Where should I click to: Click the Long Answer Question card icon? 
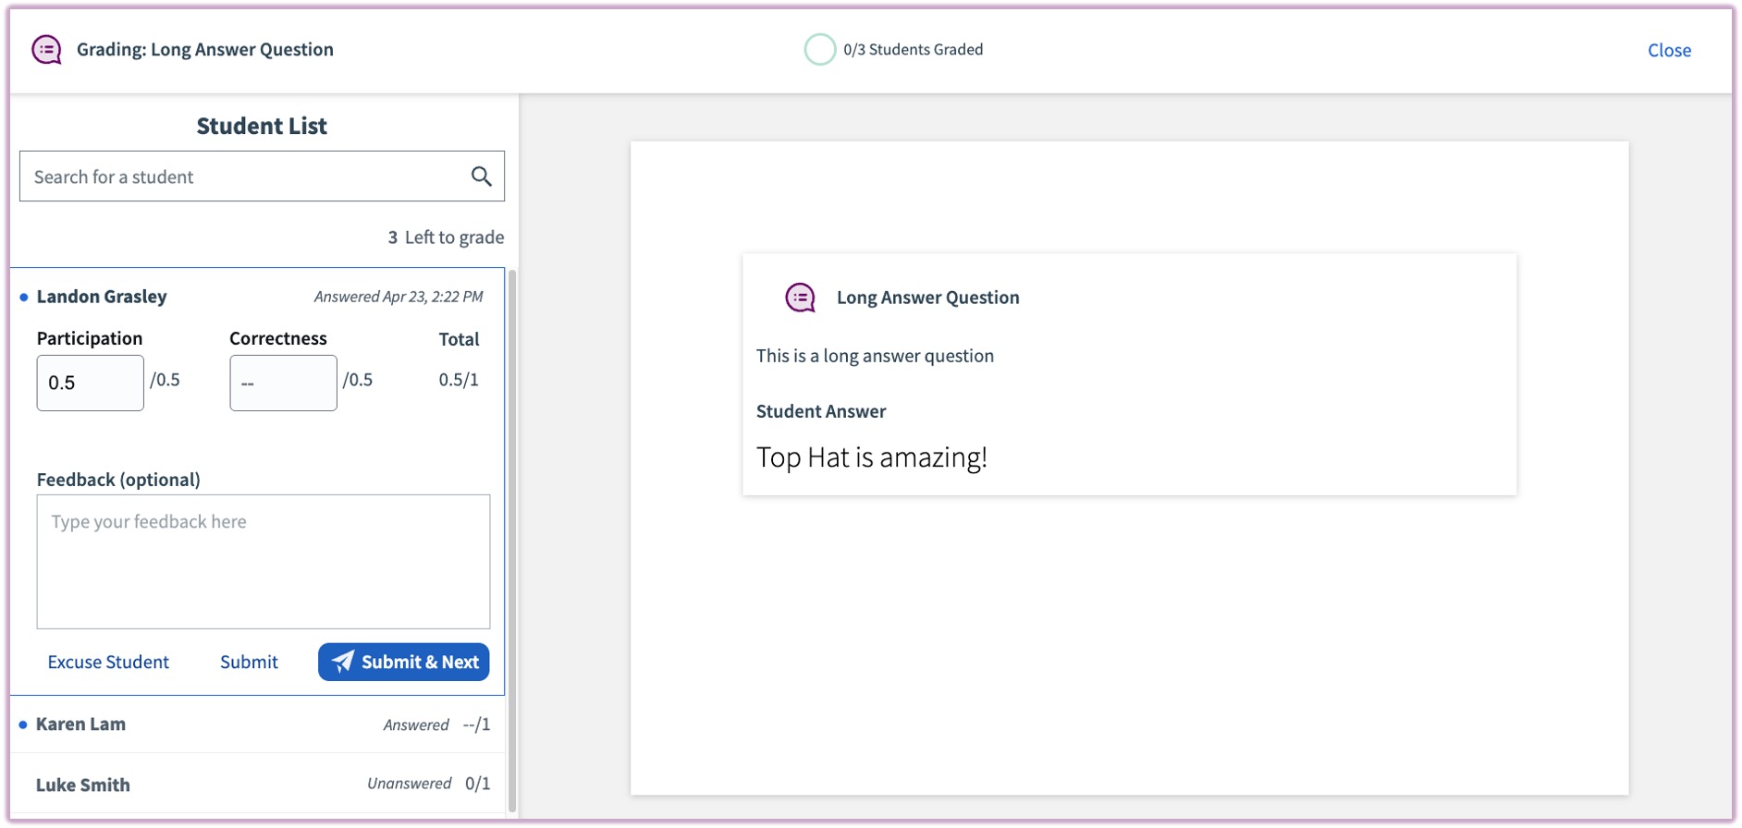pos(800,298)
